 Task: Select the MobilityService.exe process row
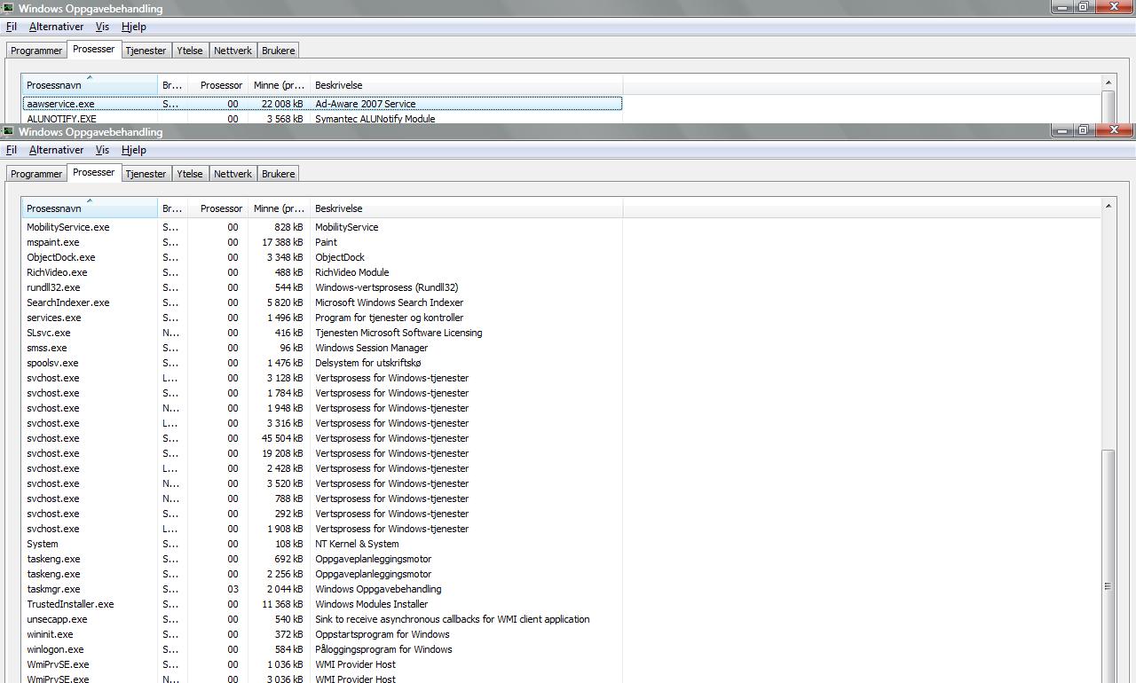click(x=322, y=227)
